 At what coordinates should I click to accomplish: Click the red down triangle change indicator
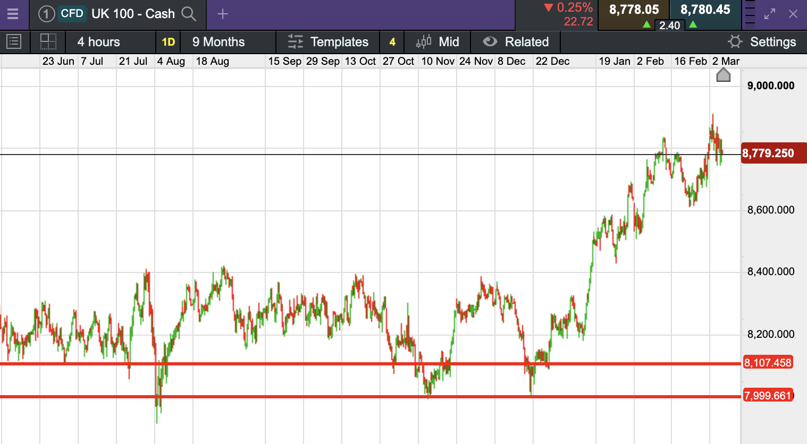pyautogui.click(x=549, y=7)
